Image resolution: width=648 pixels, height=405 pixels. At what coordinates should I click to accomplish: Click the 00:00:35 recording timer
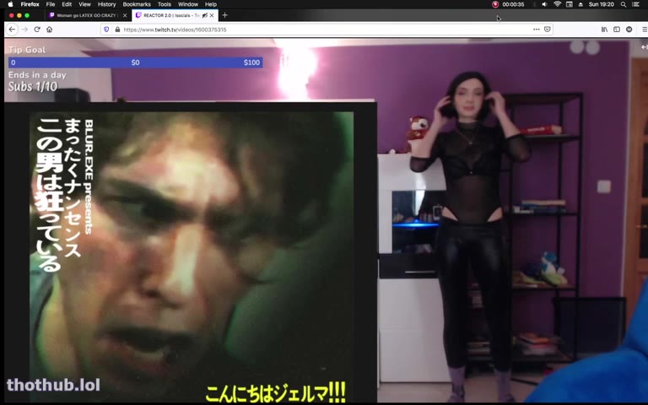[x=513, y=4]
